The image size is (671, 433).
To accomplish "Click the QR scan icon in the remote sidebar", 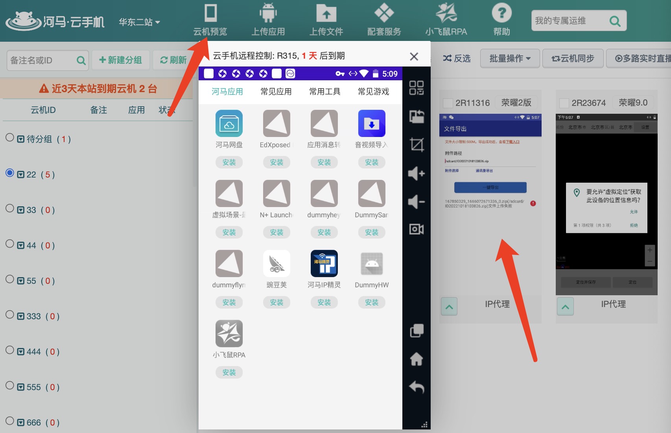I will coord(417,88).
